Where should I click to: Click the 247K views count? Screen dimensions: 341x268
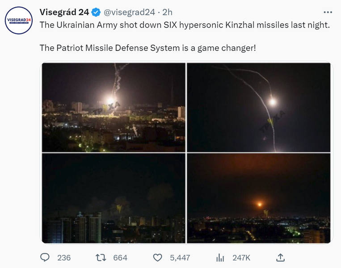tap(241, 258)
